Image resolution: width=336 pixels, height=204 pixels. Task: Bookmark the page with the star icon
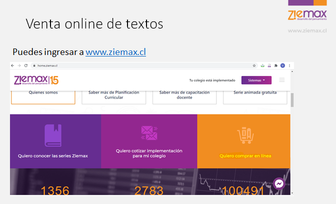coord(254,65)
